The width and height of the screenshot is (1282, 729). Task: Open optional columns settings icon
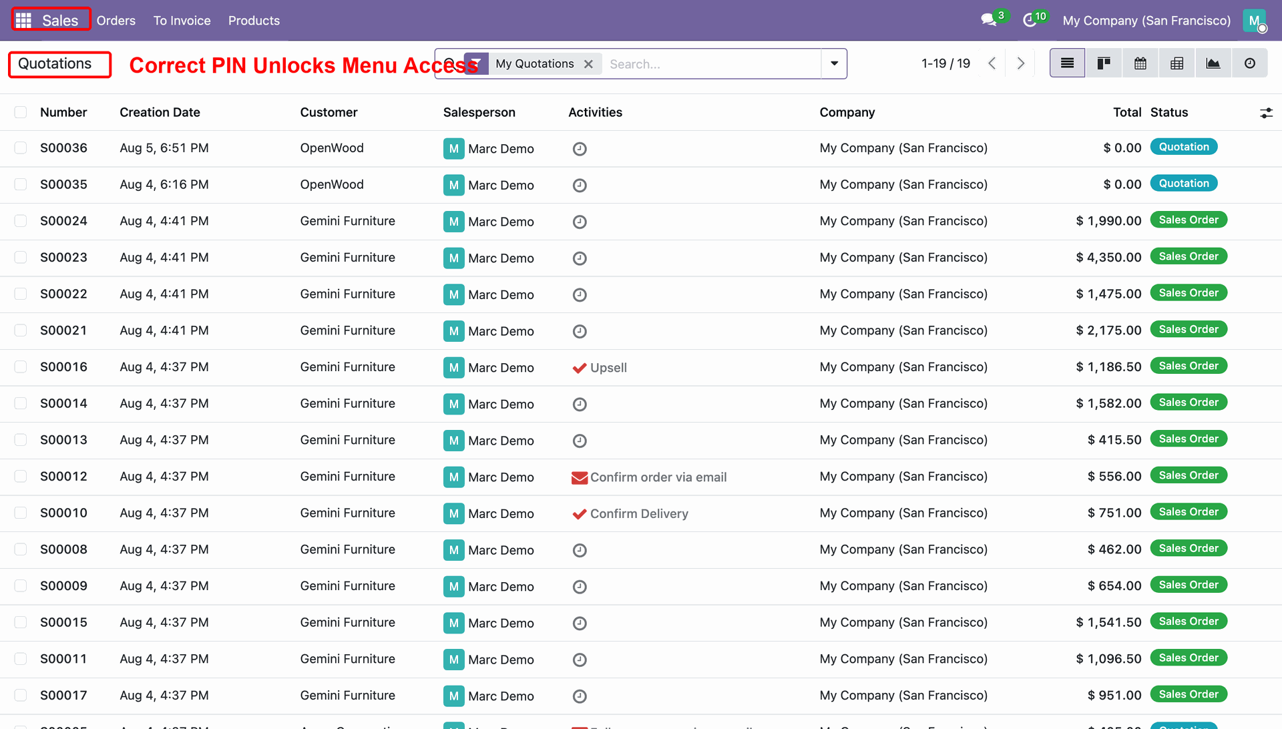tap(1266, 113)
